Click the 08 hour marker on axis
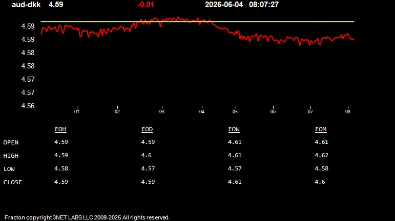 point(348,111)
